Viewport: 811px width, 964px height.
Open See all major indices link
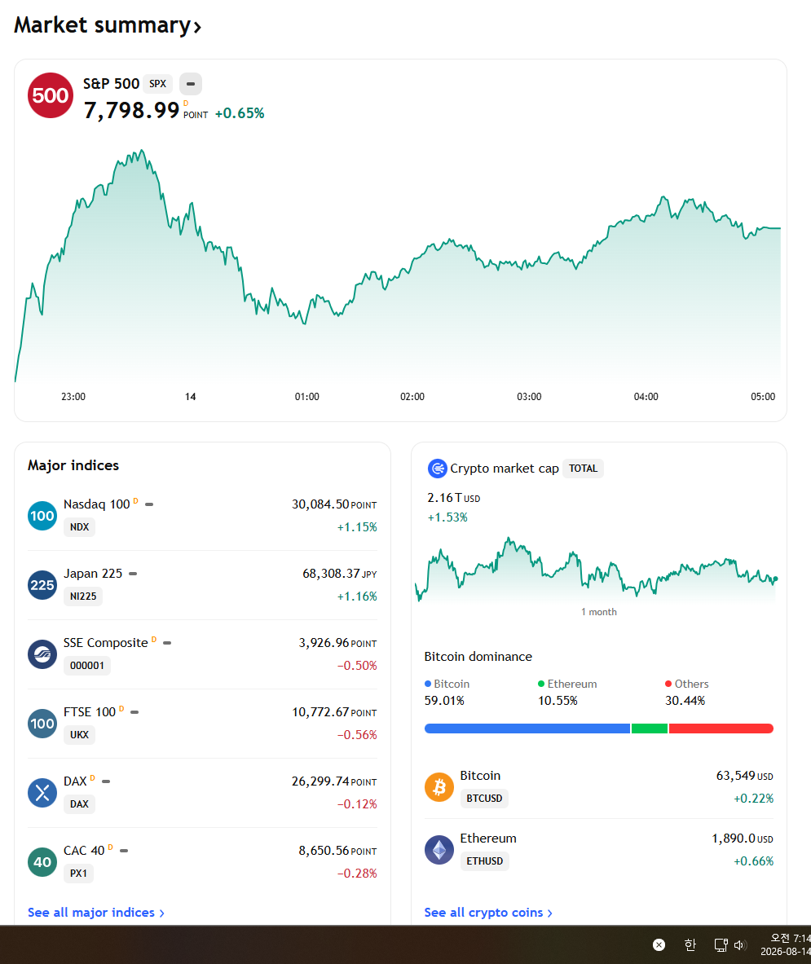(96, 913)
